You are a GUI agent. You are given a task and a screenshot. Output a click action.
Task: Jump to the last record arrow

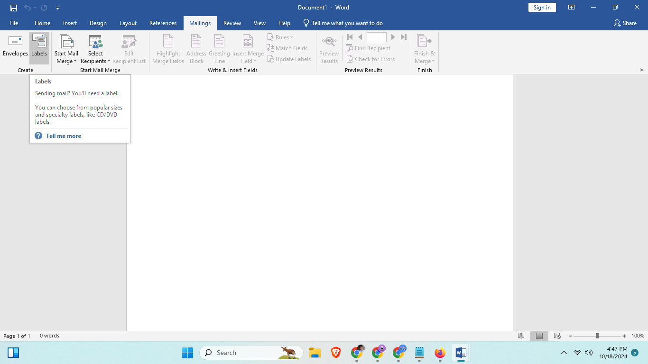(404, 36)
